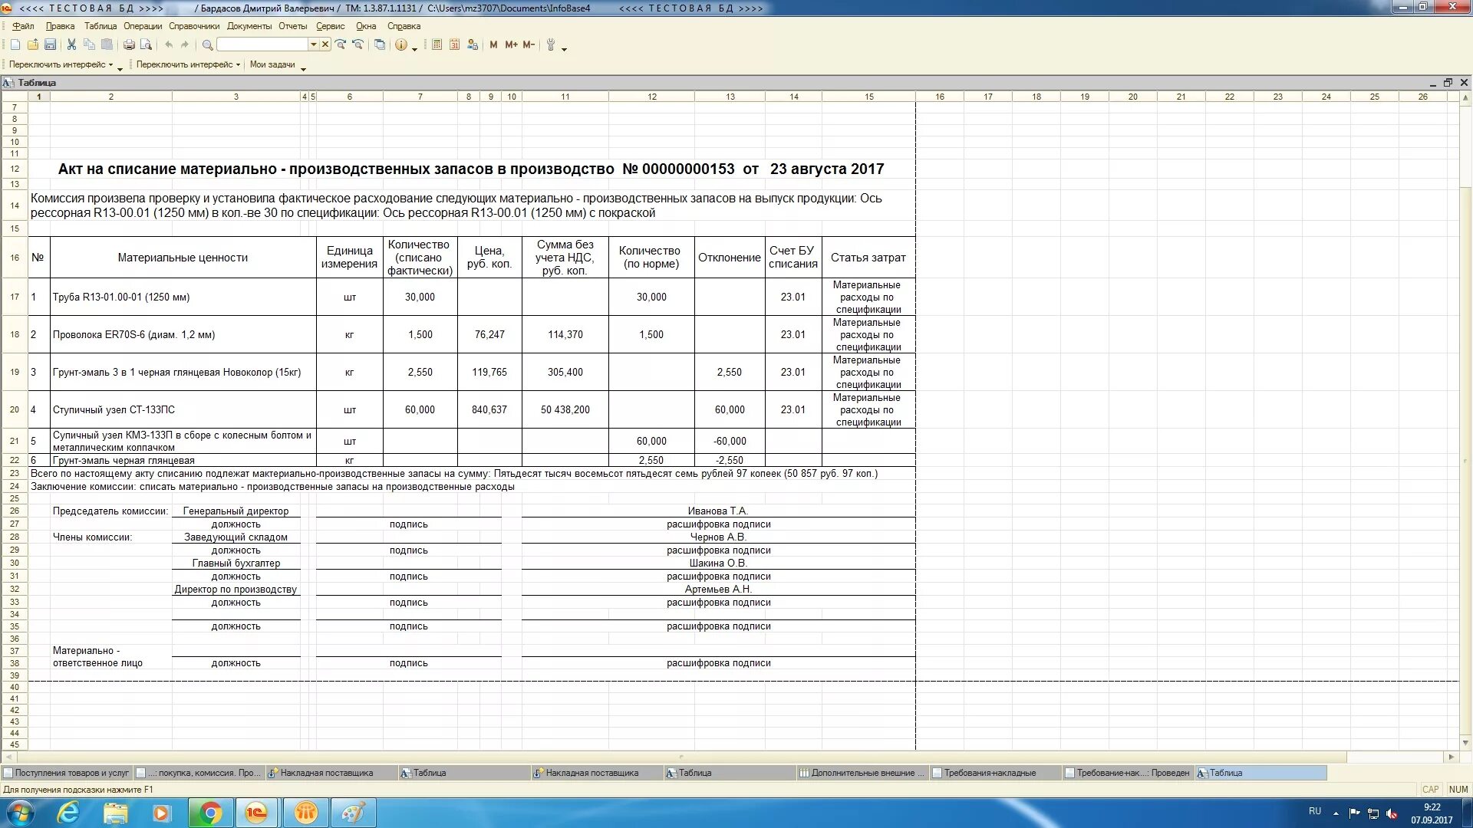Select the Главный бухгалтер cell
This screenshot has height=828, width=1473.
click(236, 563)
